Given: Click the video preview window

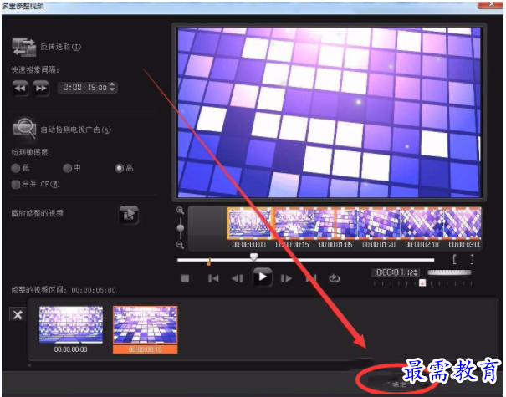Looking at the screenshot, I should (x=330, y=112).
